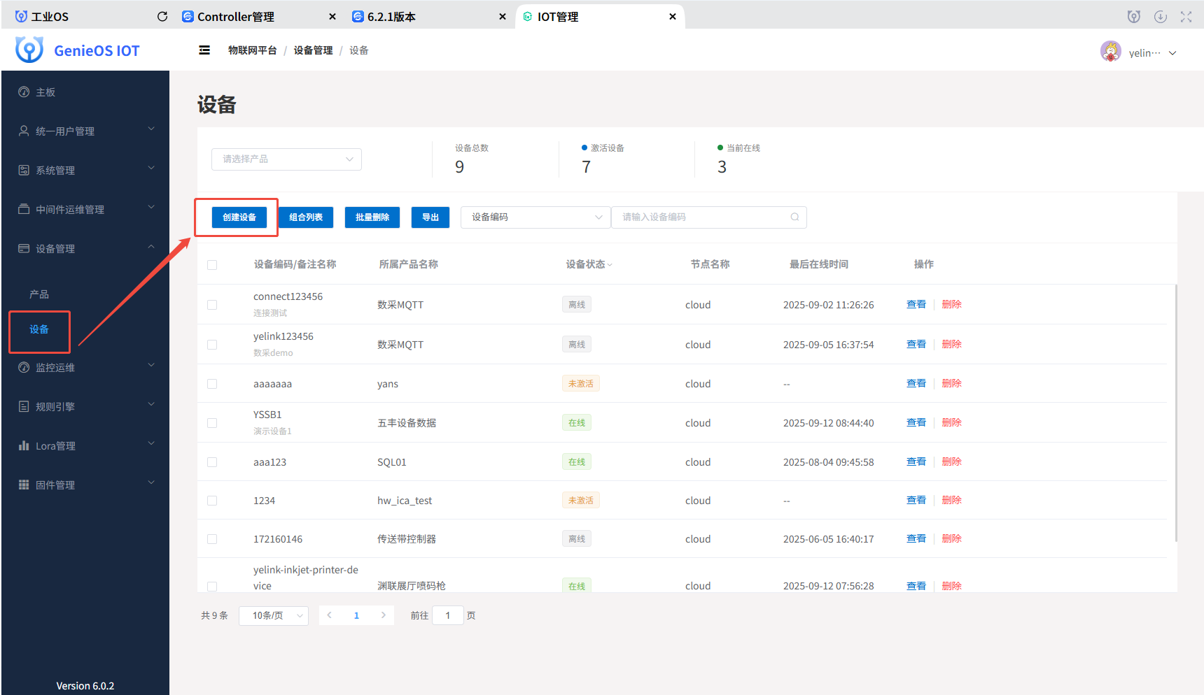Check the select-all checkbox in table header
This screenshot has height=695, width=1204.
212,264
